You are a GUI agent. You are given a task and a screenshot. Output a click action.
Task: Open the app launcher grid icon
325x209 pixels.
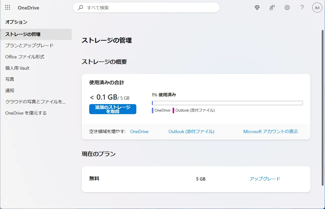8,7
